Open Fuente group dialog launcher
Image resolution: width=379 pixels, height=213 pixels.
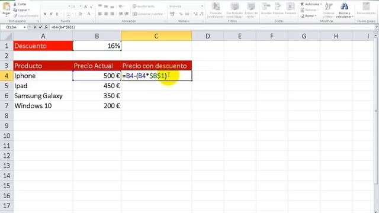93,21
